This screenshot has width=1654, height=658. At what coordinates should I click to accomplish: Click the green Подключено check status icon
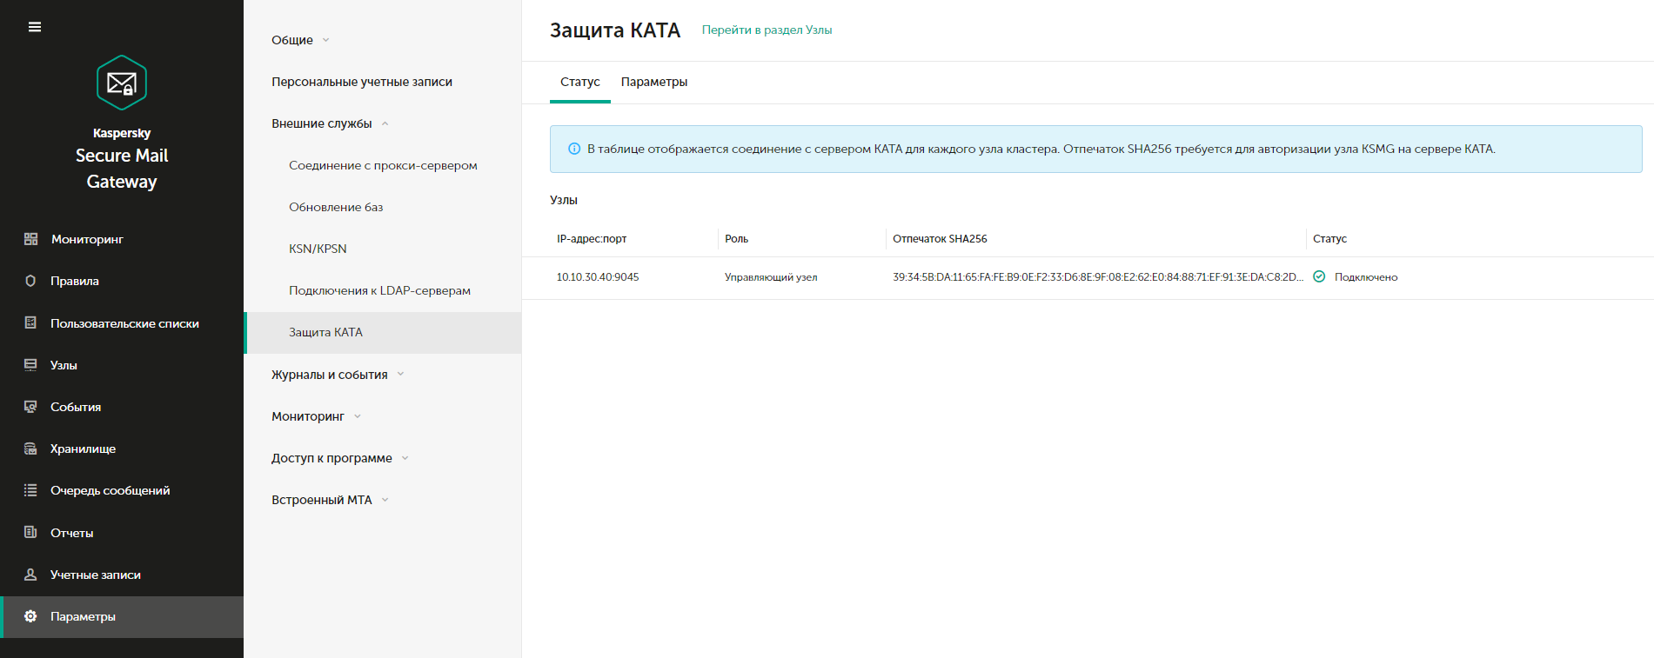point(1319,276)
